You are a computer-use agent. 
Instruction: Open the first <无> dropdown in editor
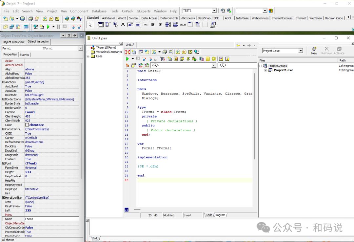(x=214, y=65)
